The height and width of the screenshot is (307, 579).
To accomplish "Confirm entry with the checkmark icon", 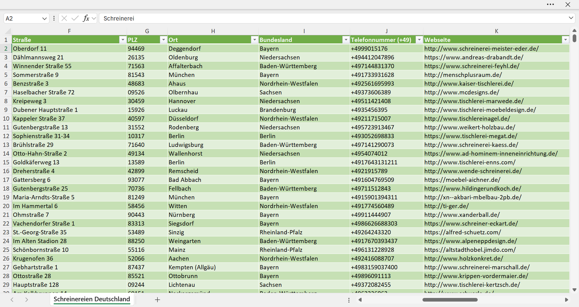I will (75, 18).
